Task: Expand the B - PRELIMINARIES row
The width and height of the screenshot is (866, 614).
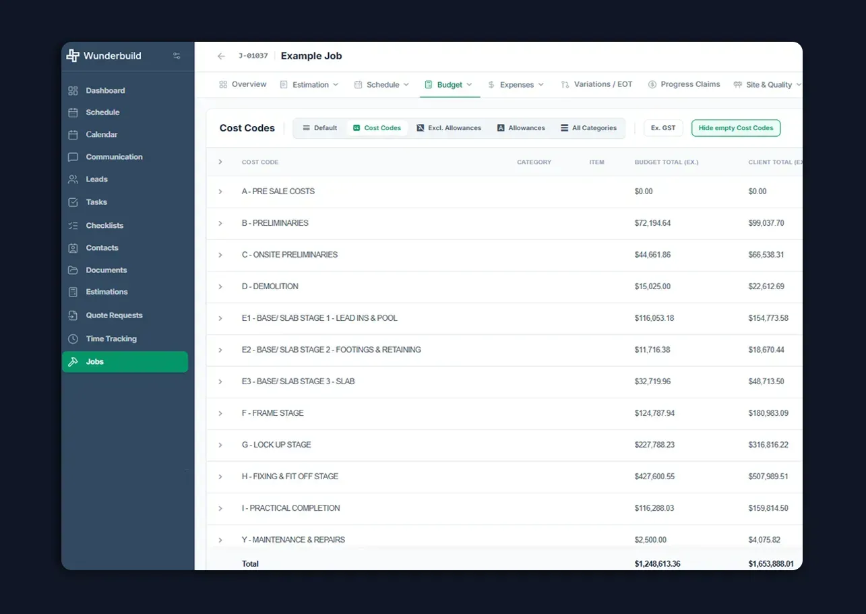Action: 220,223
